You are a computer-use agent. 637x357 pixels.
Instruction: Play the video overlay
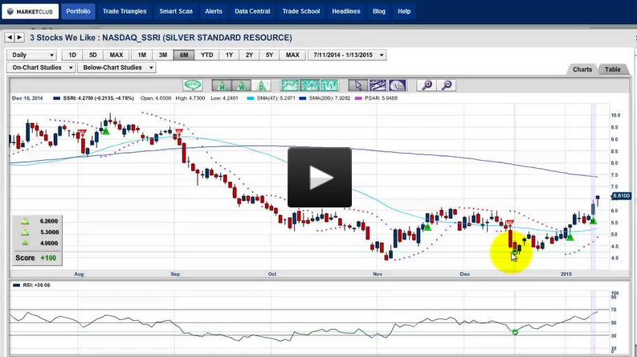[x=320, y=178]
